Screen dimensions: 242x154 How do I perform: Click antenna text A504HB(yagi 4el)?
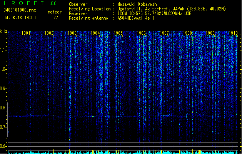click(x=136, y=18)
